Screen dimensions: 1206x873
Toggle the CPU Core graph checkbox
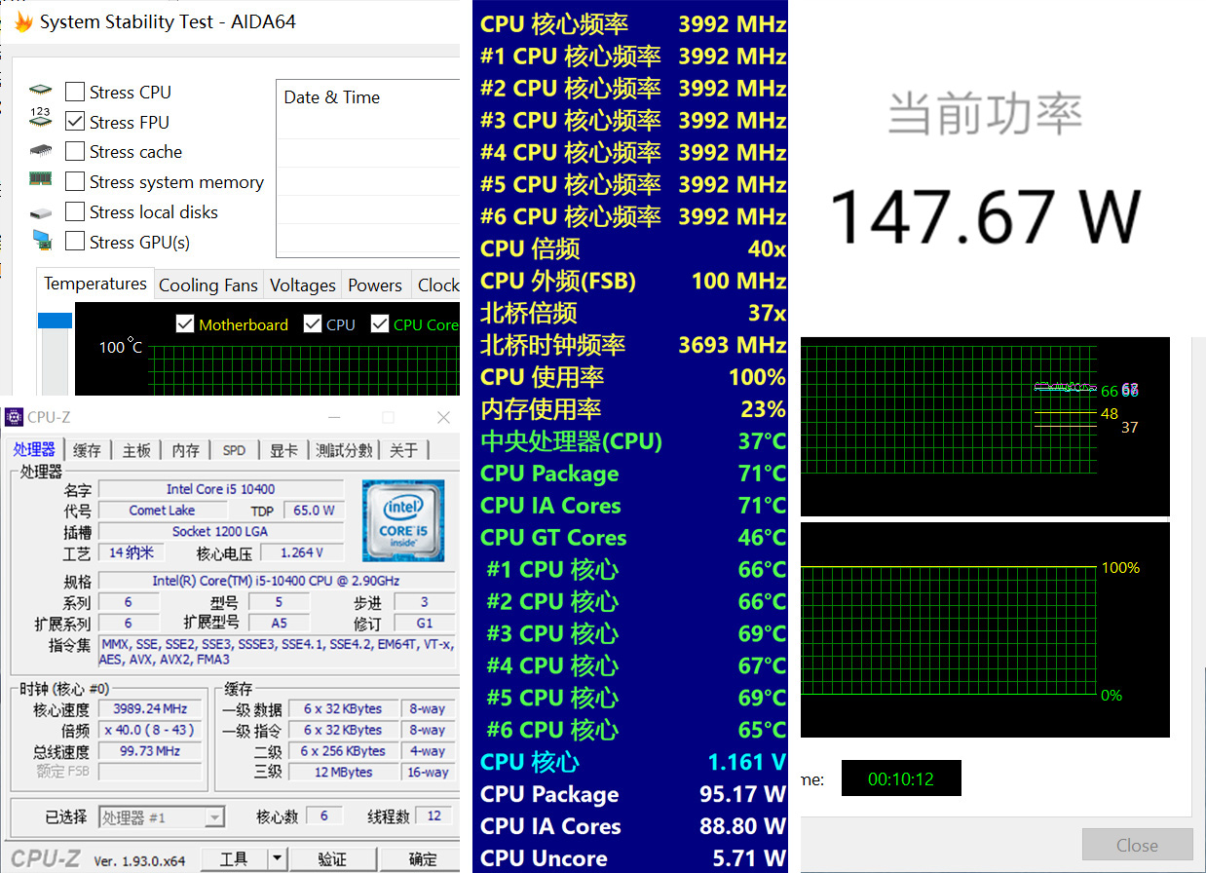point(380,324)
